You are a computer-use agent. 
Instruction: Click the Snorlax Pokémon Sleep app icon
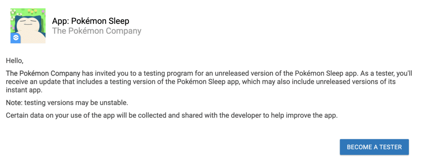point(28,26)
